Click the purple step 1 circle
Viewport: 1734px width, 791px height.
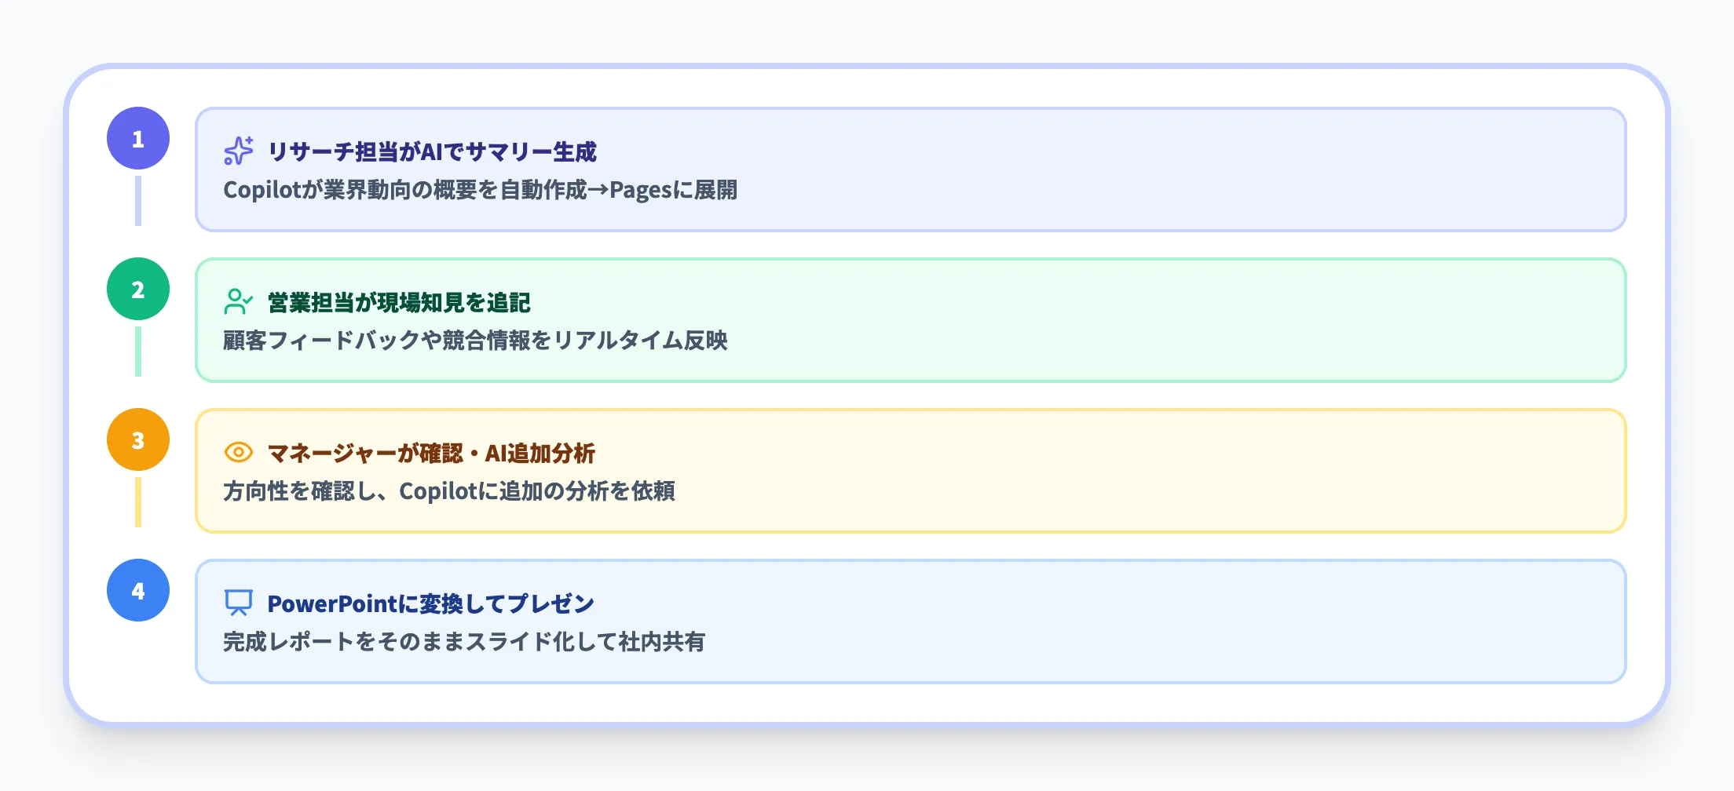pyautogui.click(x=138, y=138)
